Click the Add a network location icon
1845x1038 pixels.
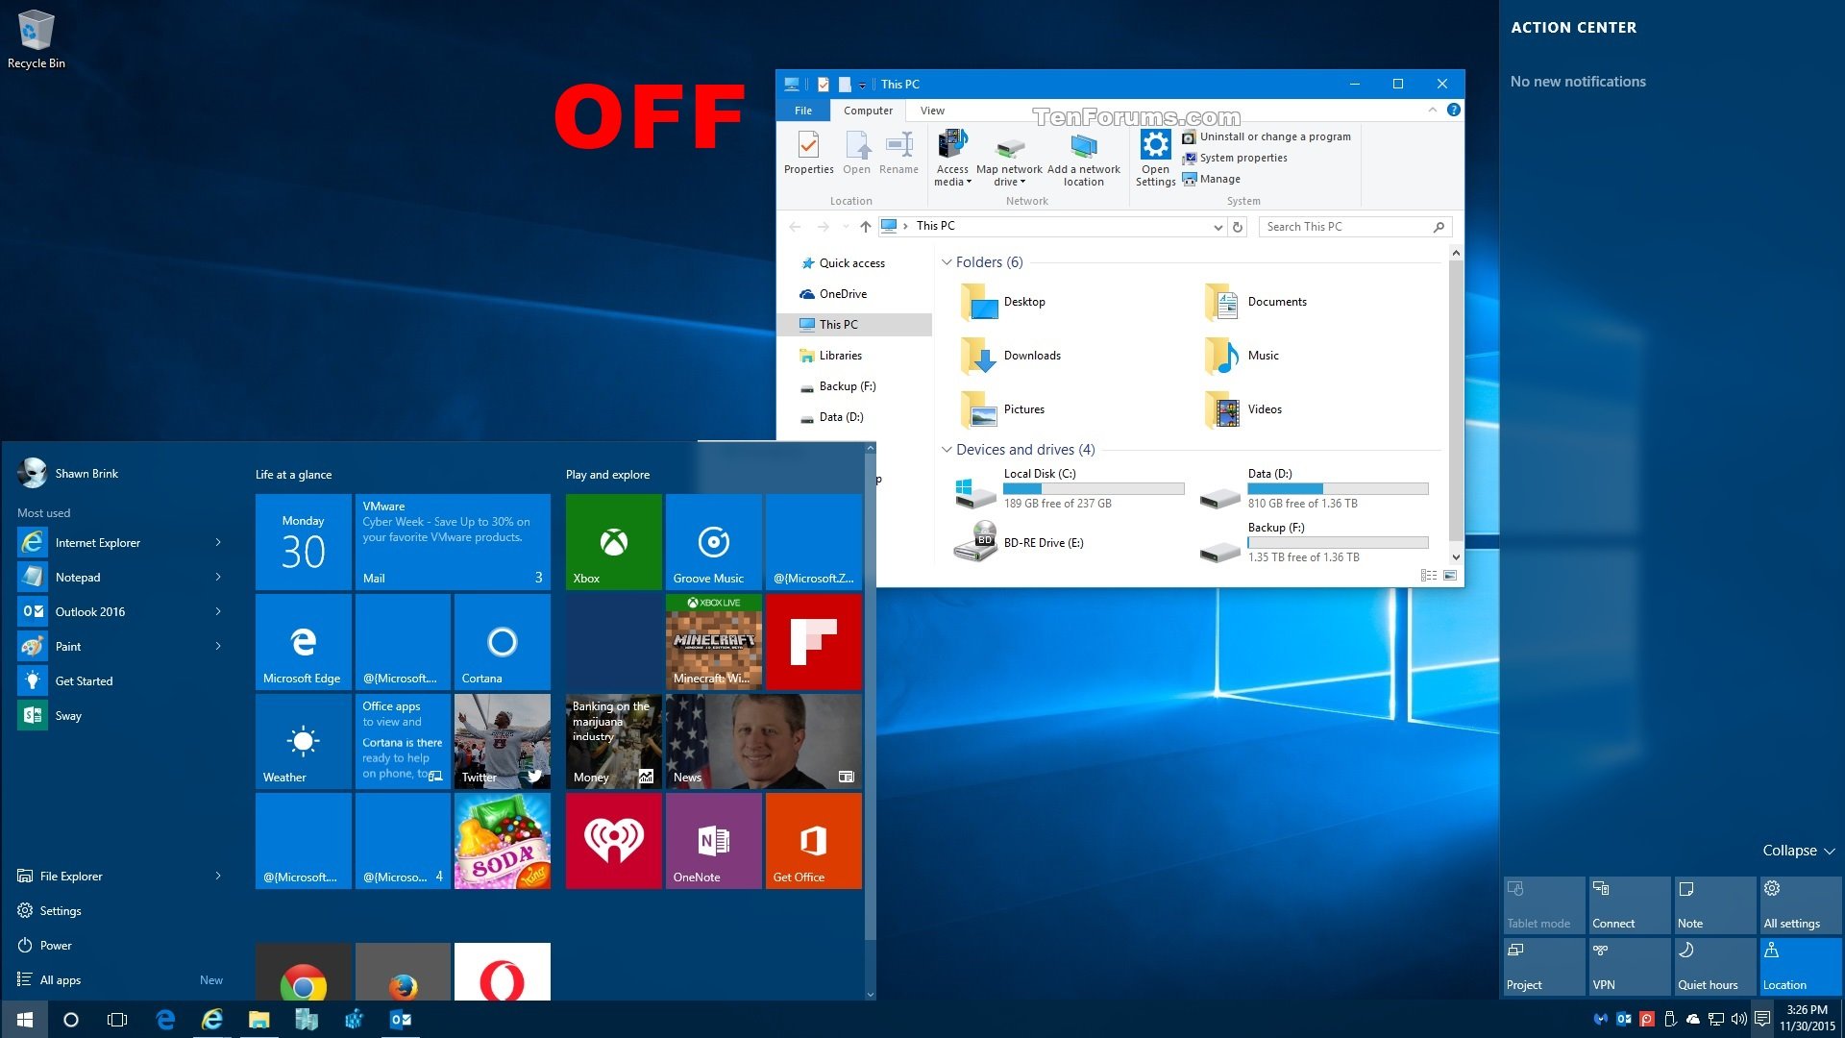(x=1082, y=150)
